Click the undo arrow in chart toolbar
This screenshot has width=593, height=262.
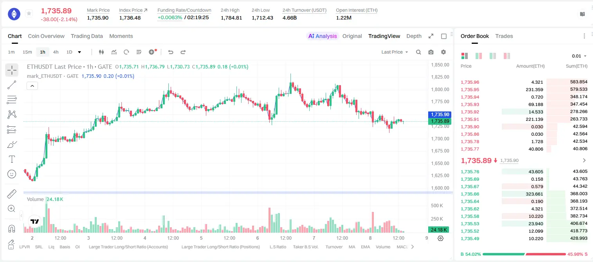coord(171,52)
